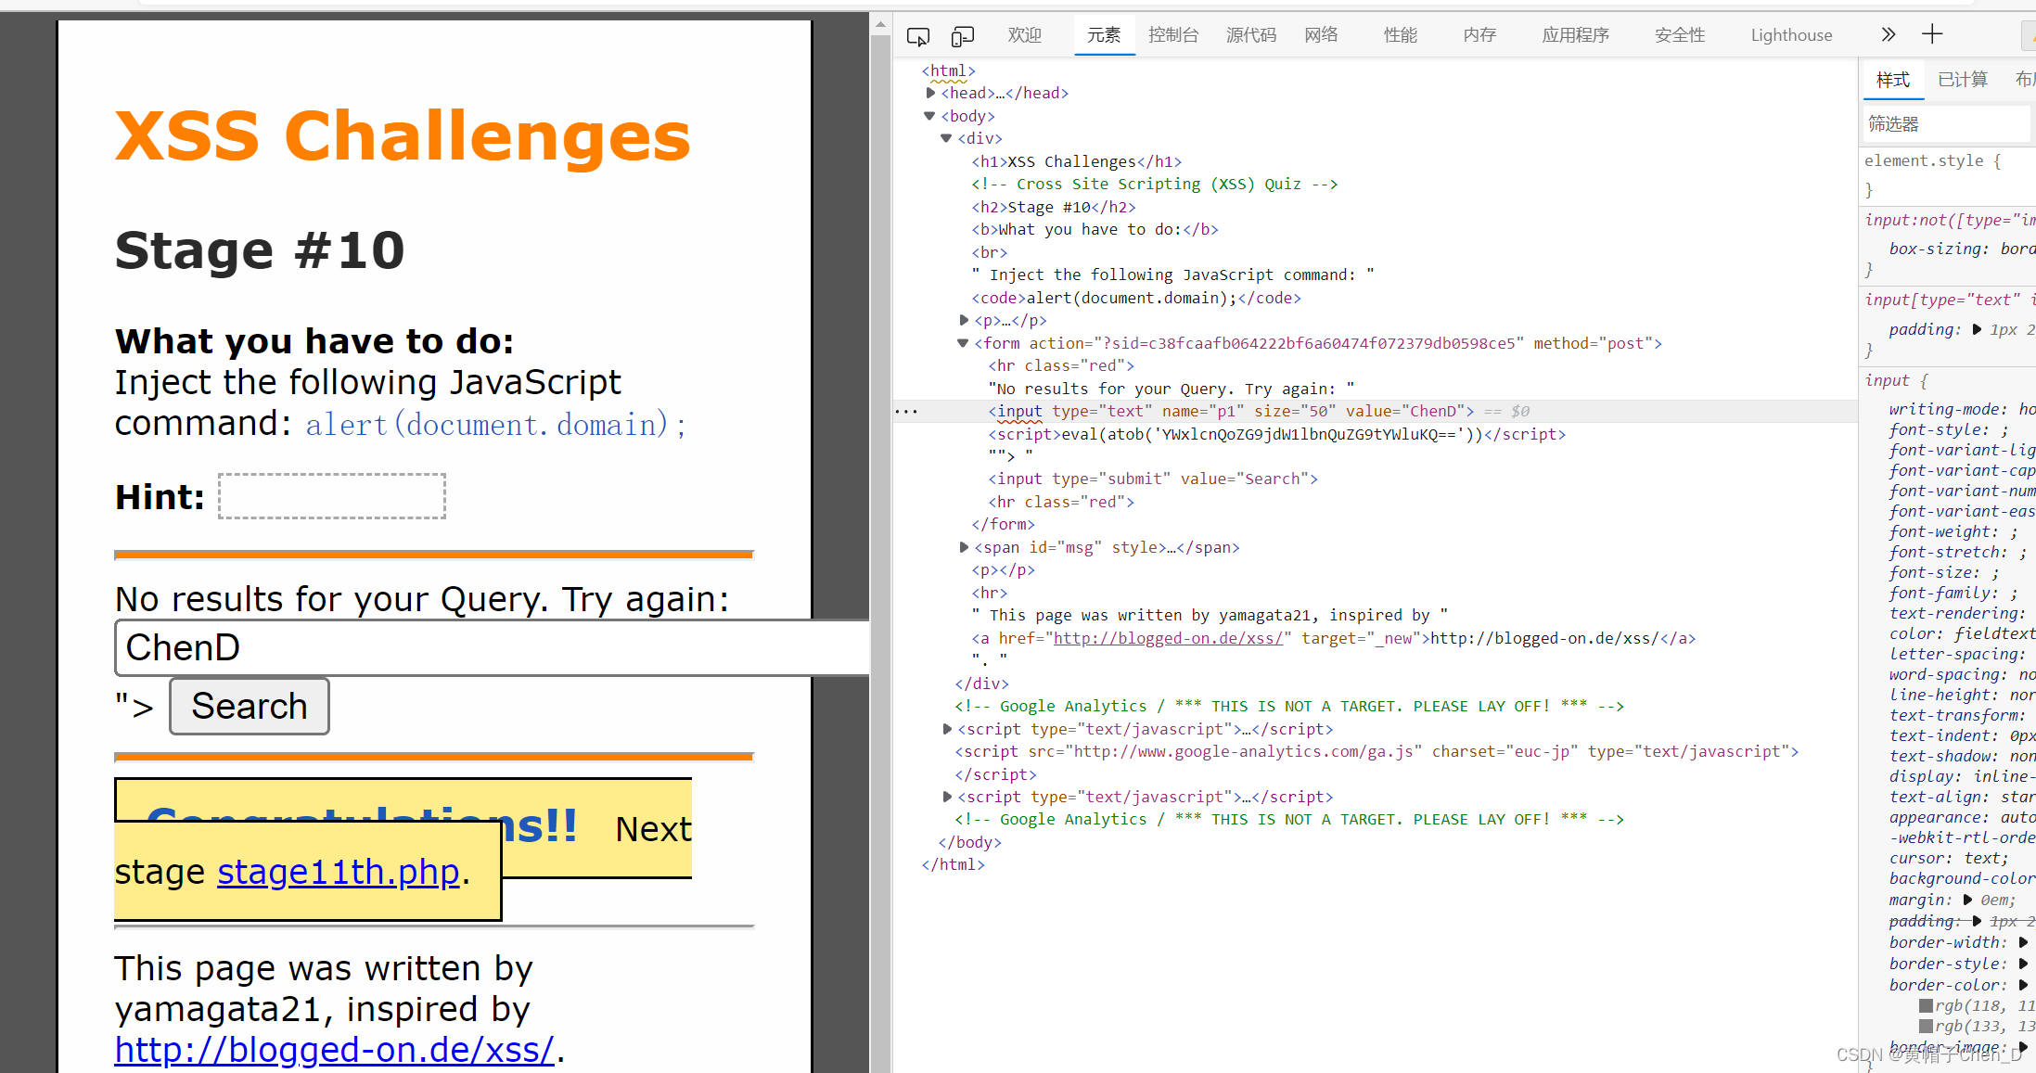
Task: Open the rgb(118 color swatch
Action: (x=1926, y=1005)
